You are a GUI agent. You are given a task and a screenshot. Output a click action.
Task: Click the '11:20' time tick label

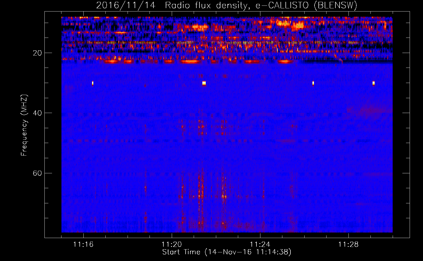click(172, 245)
